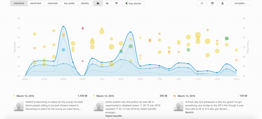The image size is (262, 119).
Task: Click retweet icon next to 1,438
Action: [86, 96]
